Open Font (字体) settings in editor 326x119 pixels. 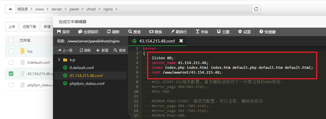click(x=202, y=32)
